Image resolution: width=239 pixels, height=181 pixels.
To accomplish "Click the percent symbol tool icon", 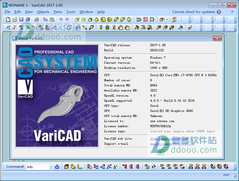I will tap(85, 27).
